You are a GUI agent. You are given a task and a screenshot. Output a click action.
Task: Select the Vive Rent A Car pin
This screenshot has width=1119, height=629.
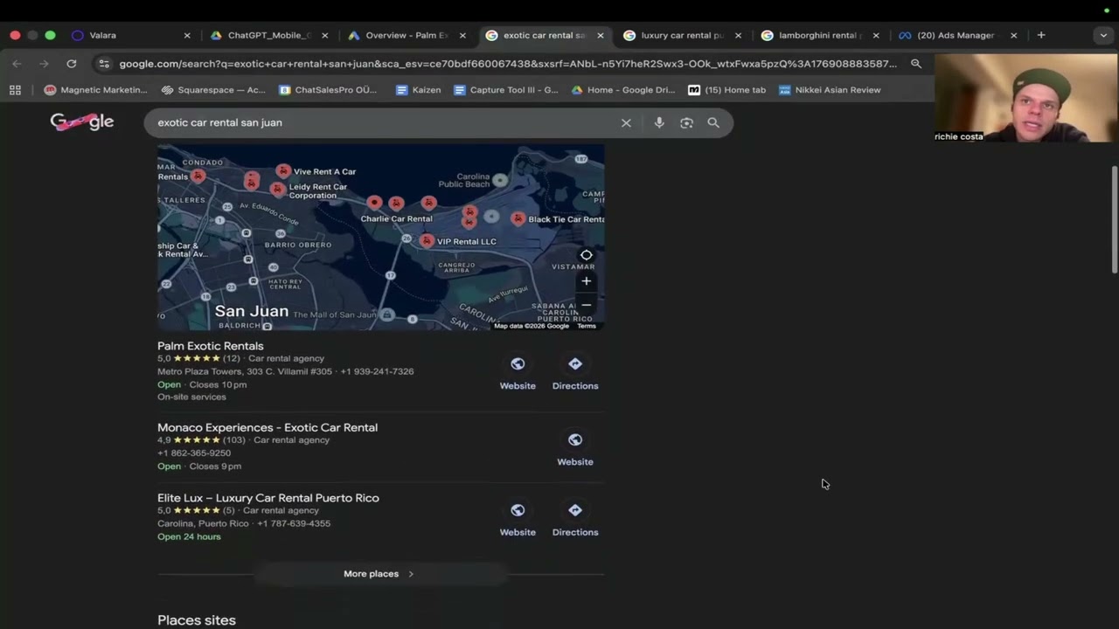point(283,170)
